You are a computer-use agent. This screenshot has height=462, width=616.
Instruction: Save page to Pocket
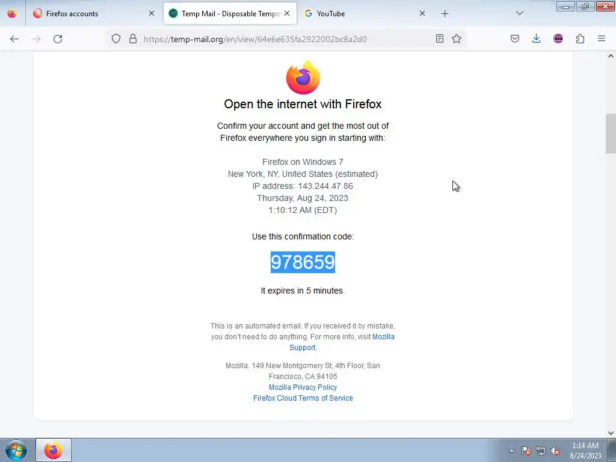tap(515, 38)
